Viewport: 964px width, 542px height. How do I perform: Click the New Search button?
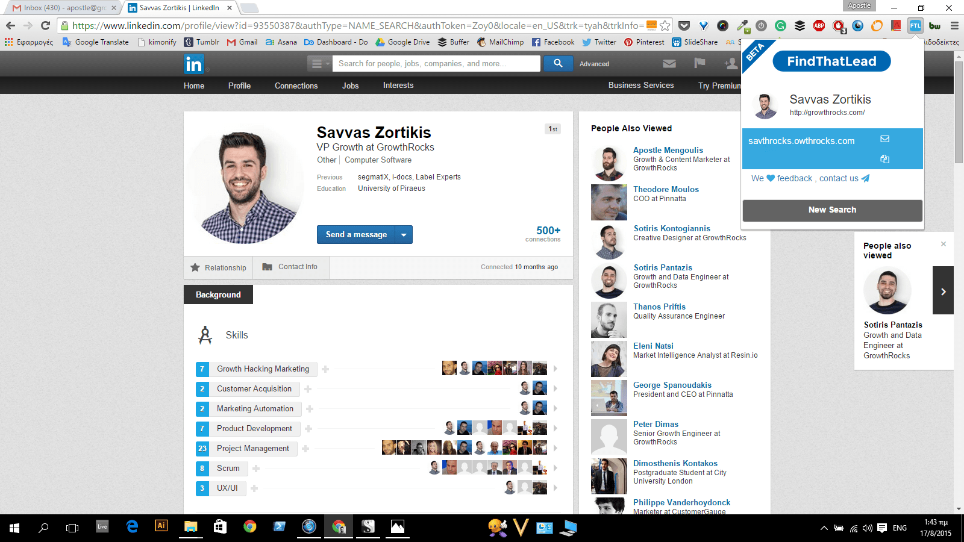[832, 210]
